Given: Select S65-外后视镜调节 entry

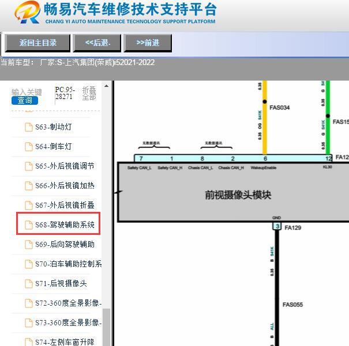Looking at the screenshot, I should pyautogui.click(x=65, y=166).
